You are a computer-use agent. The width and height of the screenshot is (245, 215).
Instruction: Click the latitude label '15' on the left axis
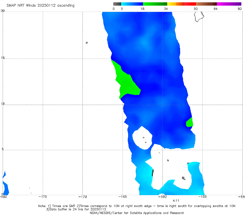tap(3, 58)
